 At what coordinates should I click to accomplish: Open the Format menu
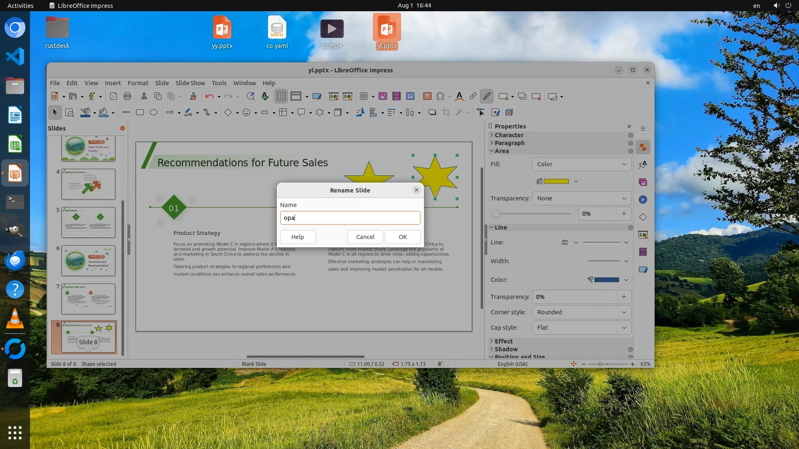(138, 83)
